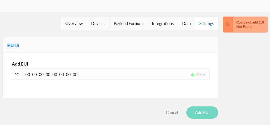Cancel adding the EUI
The image size is (270, 125).
[x=172, y=113]
